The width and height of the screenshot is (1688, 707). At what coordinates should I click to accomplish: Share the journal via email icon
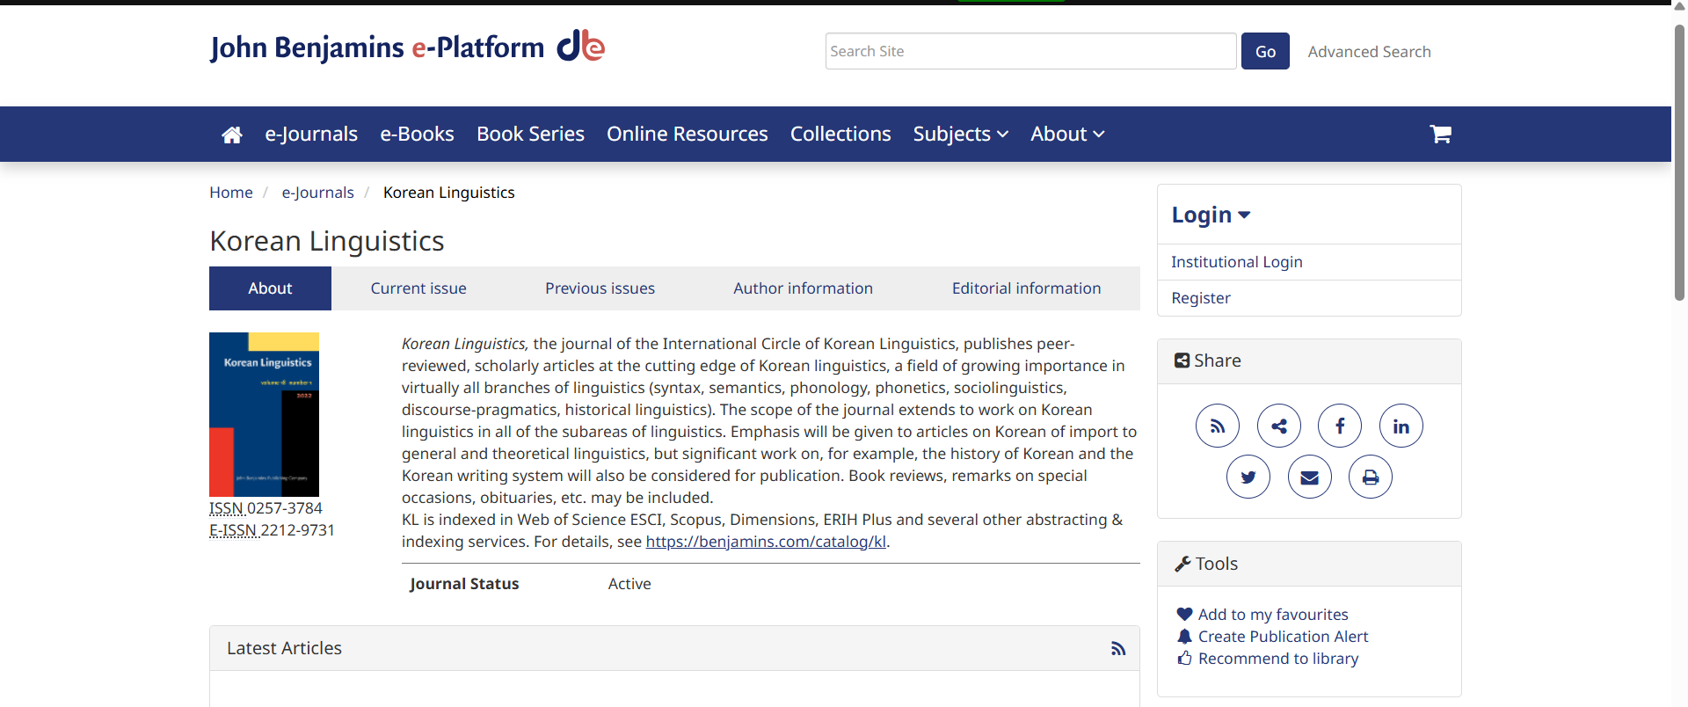click(x=1310, y=477)
